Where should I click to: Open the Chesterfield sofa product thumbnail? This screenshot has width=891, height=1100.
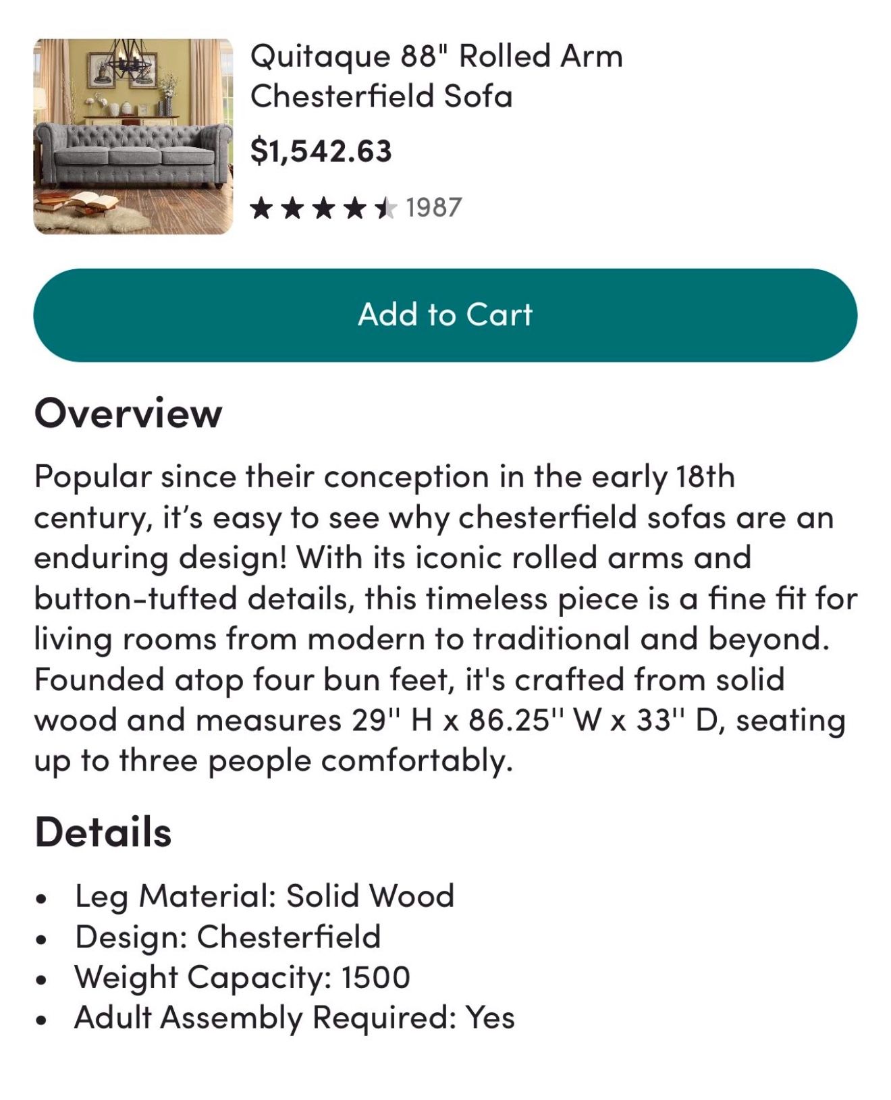(x=133, y=136)
